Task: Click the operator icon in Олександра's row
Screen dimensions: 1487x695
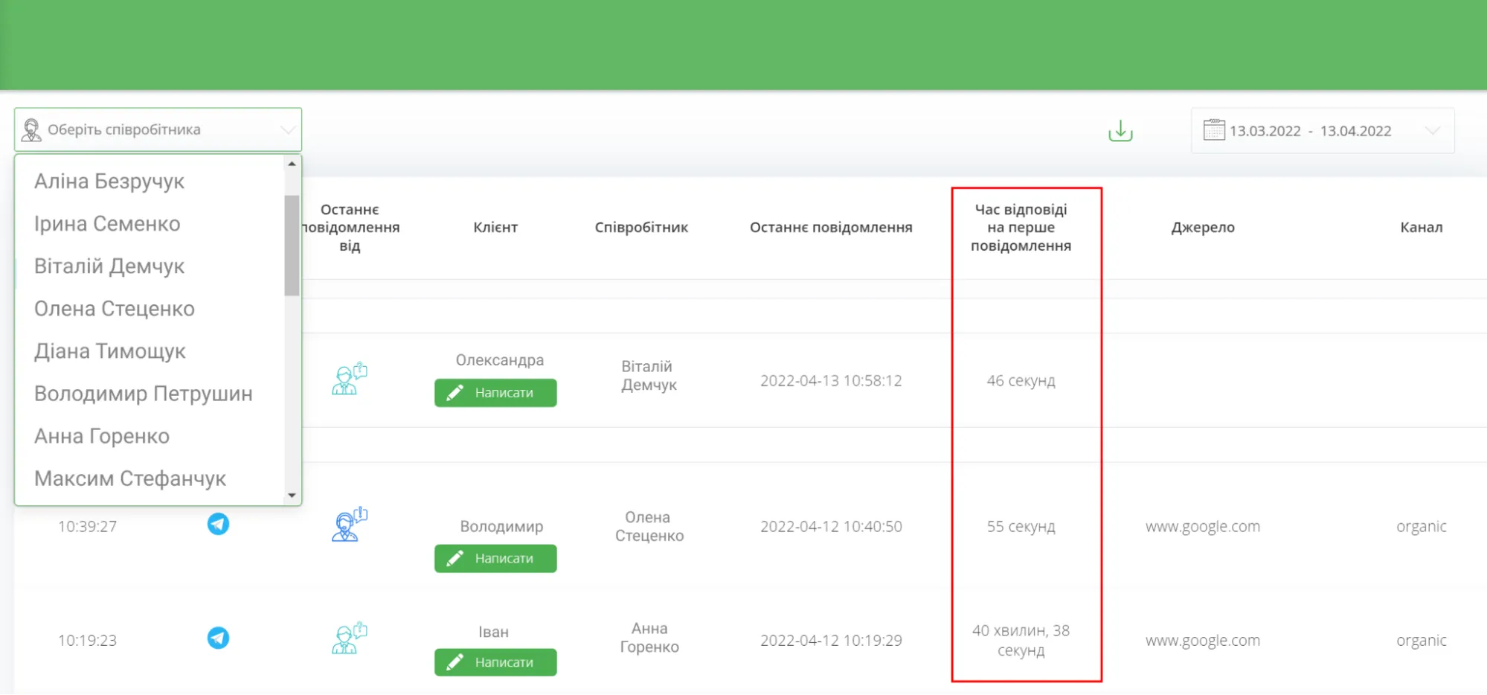Action: click(x=349, y=379)
